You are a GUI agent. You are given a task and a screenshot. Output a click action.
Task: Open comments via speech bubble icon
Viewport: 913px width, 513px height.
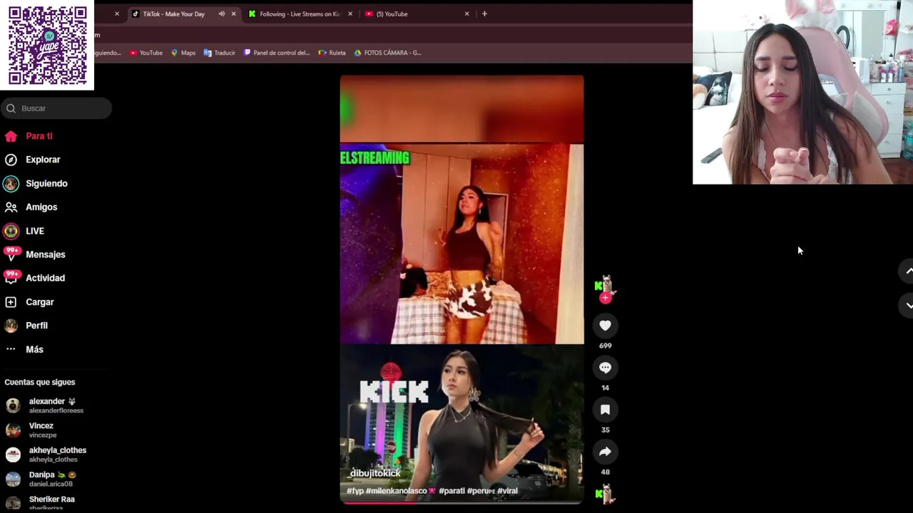click(x=605, y=368)
